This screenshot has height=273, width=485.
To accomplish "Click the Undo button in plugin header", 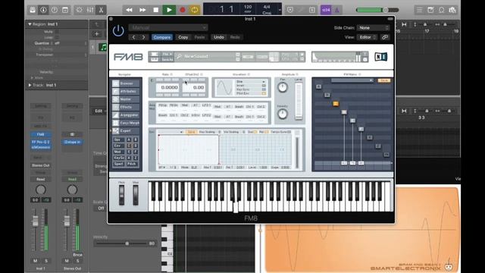I will [219, 37].
